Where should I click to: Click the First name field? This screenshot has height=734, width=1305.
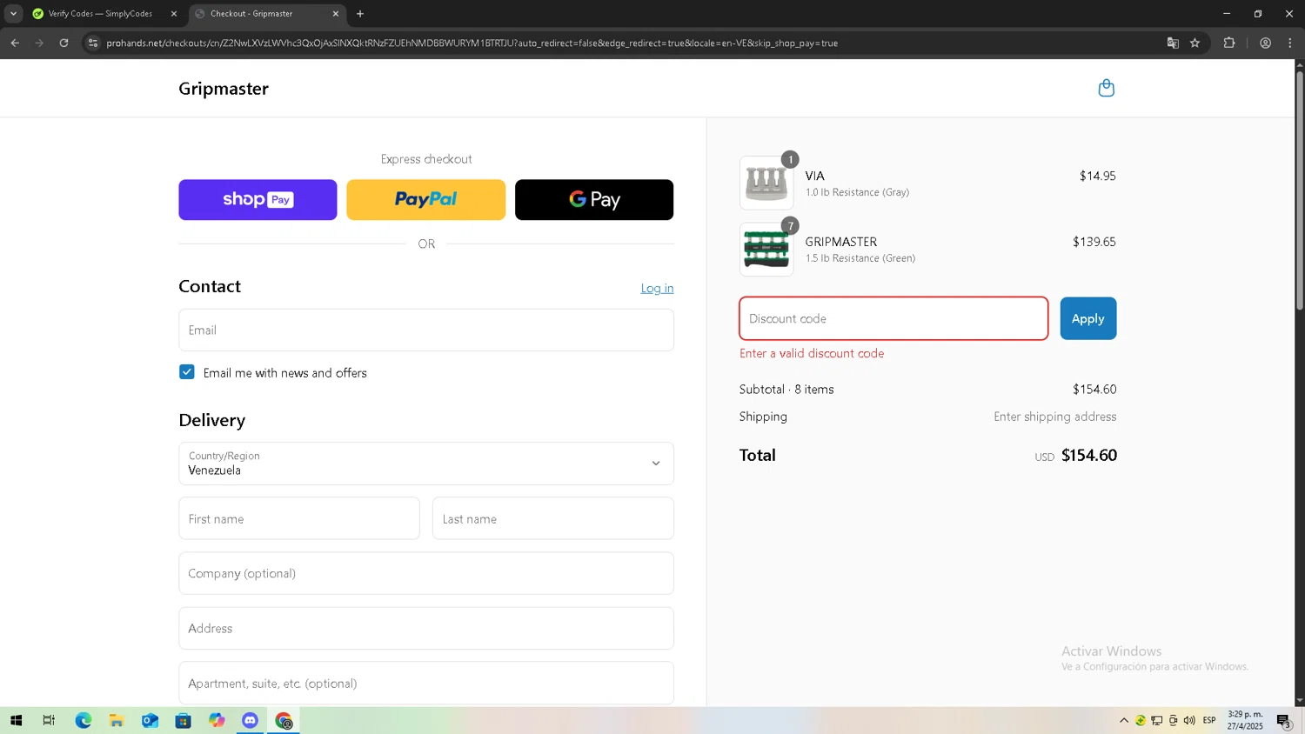click(299, 518)
